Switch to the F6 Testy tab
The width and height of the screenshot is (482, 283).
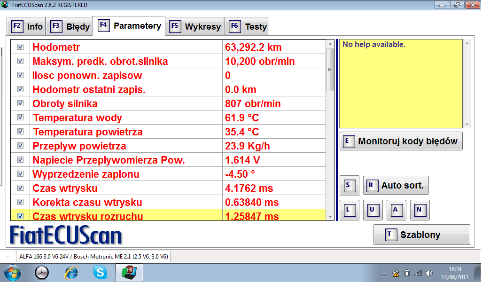point(247,26)
